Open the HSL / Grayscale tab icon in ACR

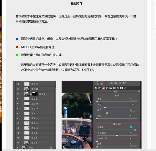pyautogui.click(x=107, y=88)
